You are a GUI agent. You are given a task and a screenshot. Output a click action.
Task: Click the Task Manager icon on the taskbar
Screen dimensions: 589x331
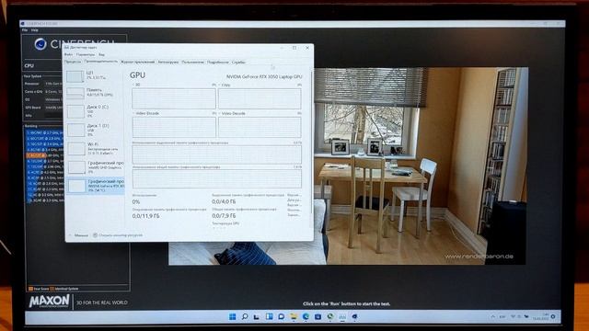point(342,316)
